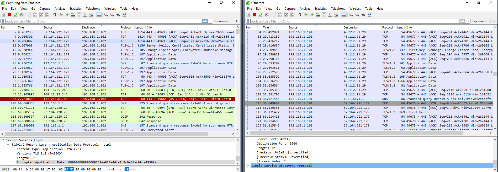Select packet 113 SYN row in *Ethernet window
Screen dimensions: 498x172
click(369, 103)
